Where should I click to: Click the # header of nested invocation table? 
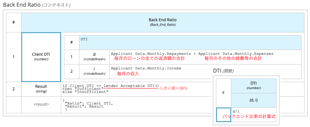pyautogui.click(x=72, y=42)
